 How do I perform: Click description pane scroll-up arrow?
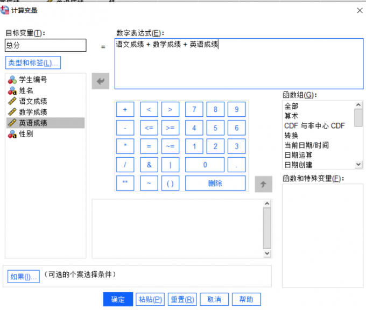coord(267,203)
